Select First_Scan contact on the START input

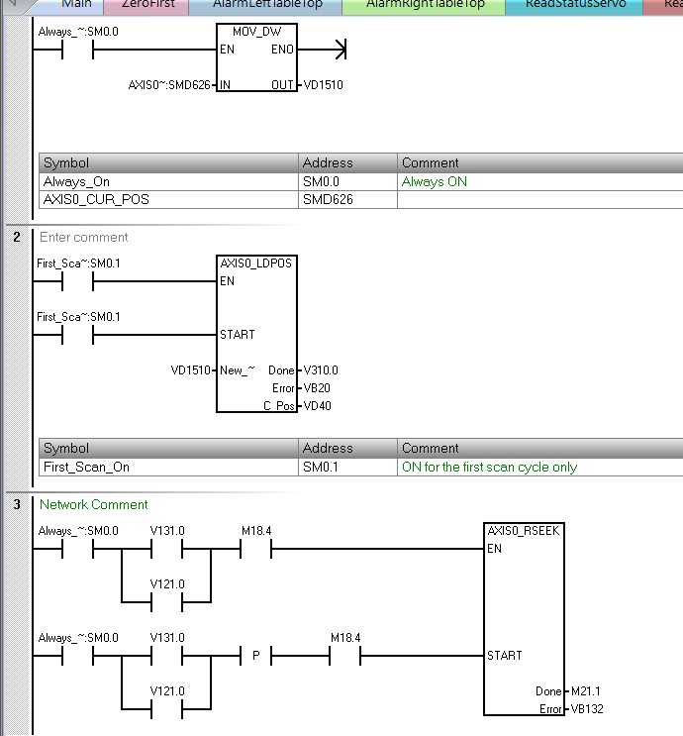click(x=77, y=335)
